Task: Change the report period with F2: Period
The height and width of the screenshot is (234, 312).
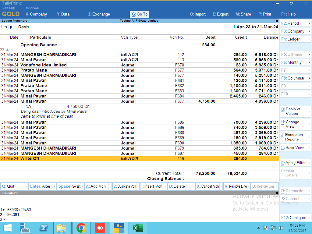Action: [294, 23]
